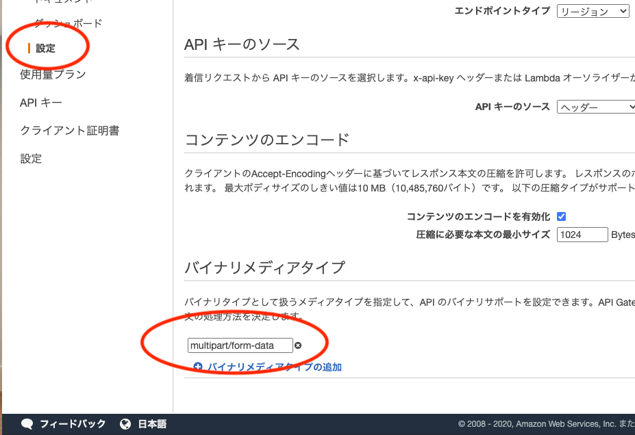Click the globe language icon

click(125, 424)
